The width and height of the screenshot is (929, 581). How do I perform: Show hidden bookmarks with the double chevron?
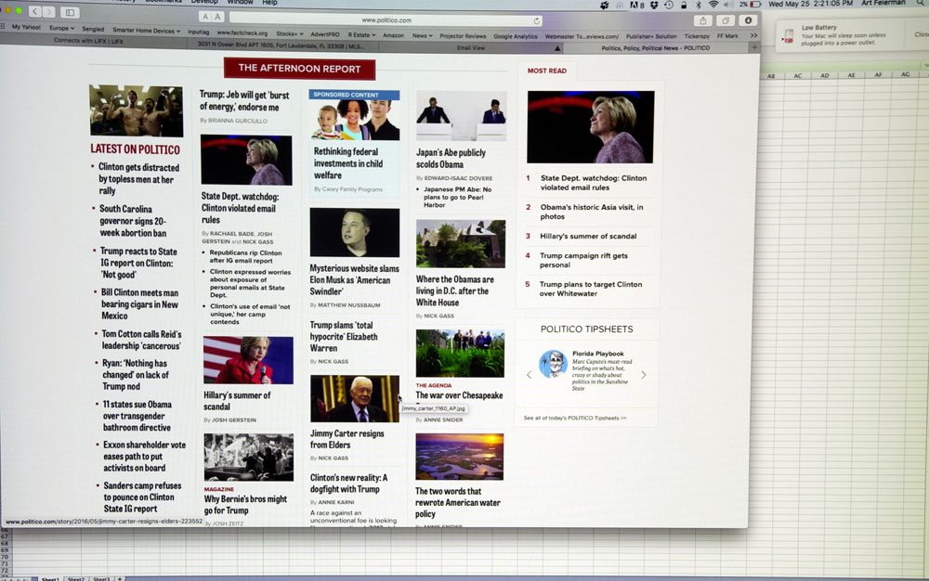[753, 35]
